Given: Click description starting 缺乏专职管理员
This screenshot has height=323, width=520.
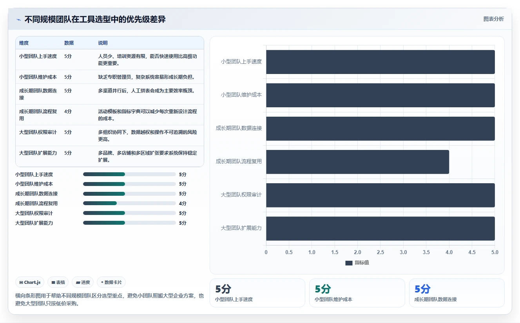Looking at the screenshot, I should point(147,77).
